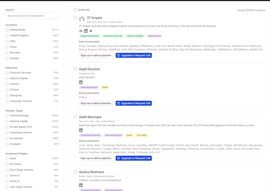This screenshot has height=191, width=270.
Task: Upgrade to request call with 37 Angels
Action: click(134, 55)
